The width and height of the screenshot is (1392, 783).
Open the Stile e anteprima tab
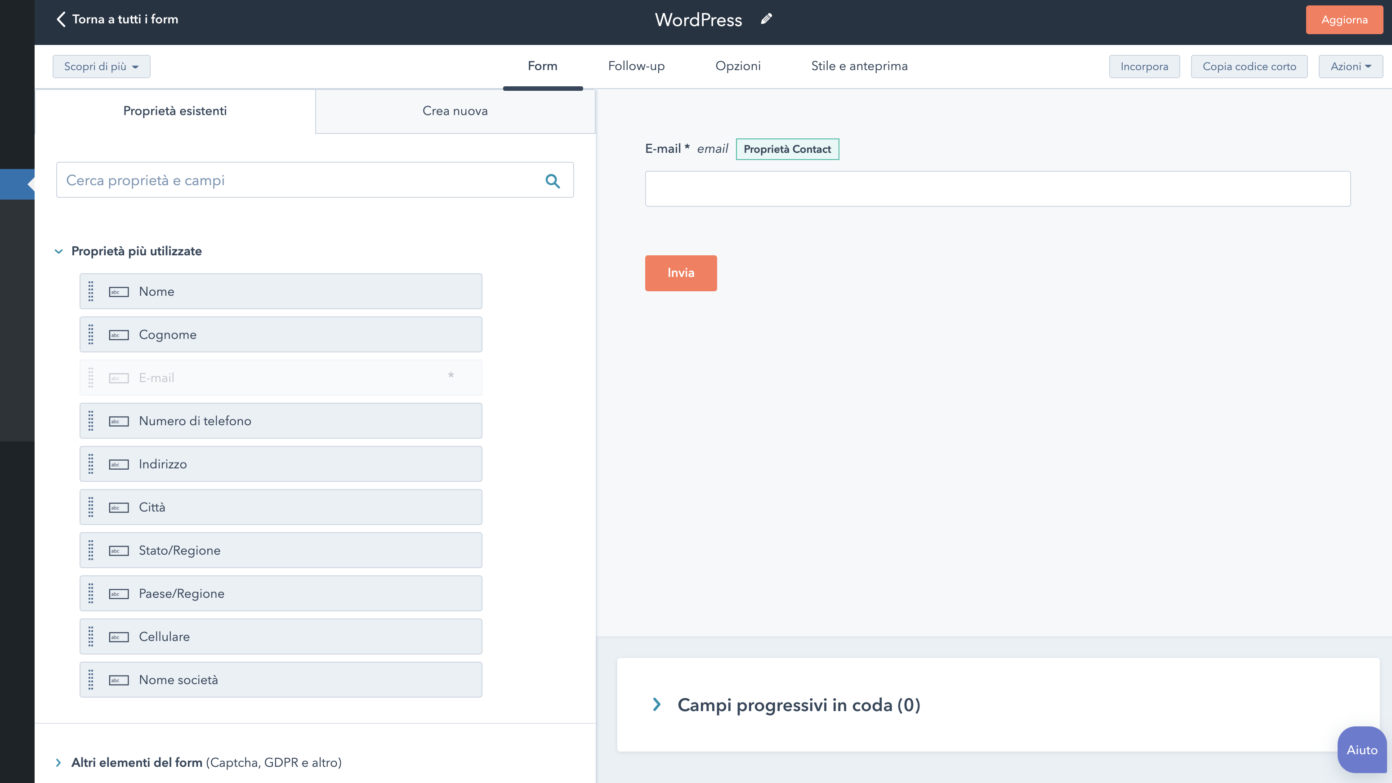(x=859, y=66)
